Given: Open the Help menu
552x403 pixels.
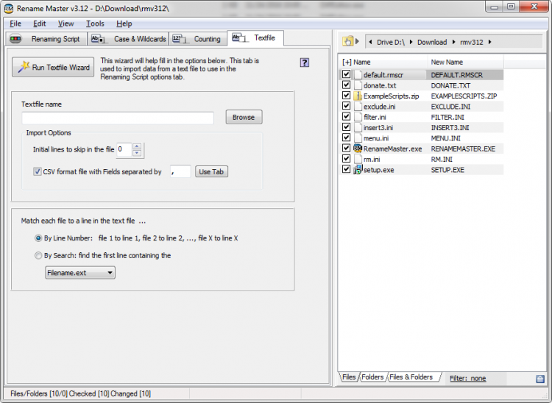Looking at the screenshot, I should click(124, 24).
